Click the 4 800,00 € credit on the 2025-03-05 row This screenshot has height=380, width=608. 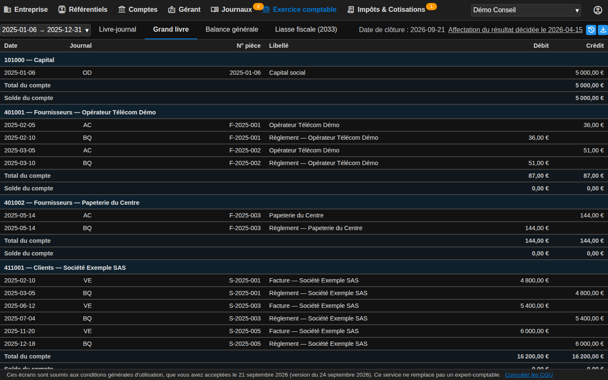point(589,293)
